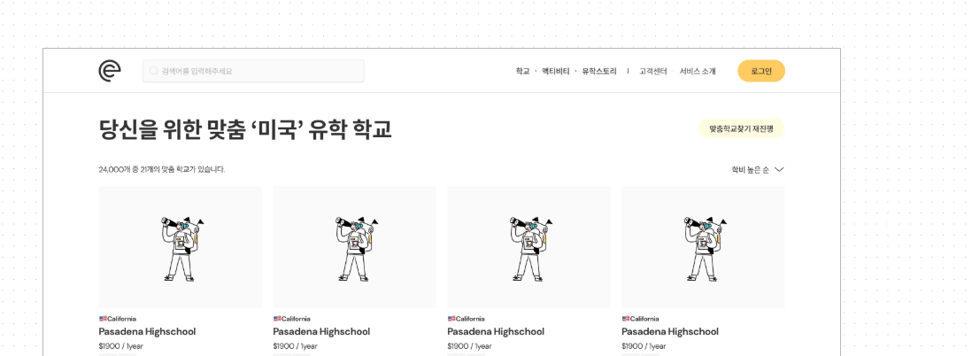Open the 학비 높은 순 sort dropdown
The height and width of the screenshot is (356, 972).
click(x=758, y=170)
